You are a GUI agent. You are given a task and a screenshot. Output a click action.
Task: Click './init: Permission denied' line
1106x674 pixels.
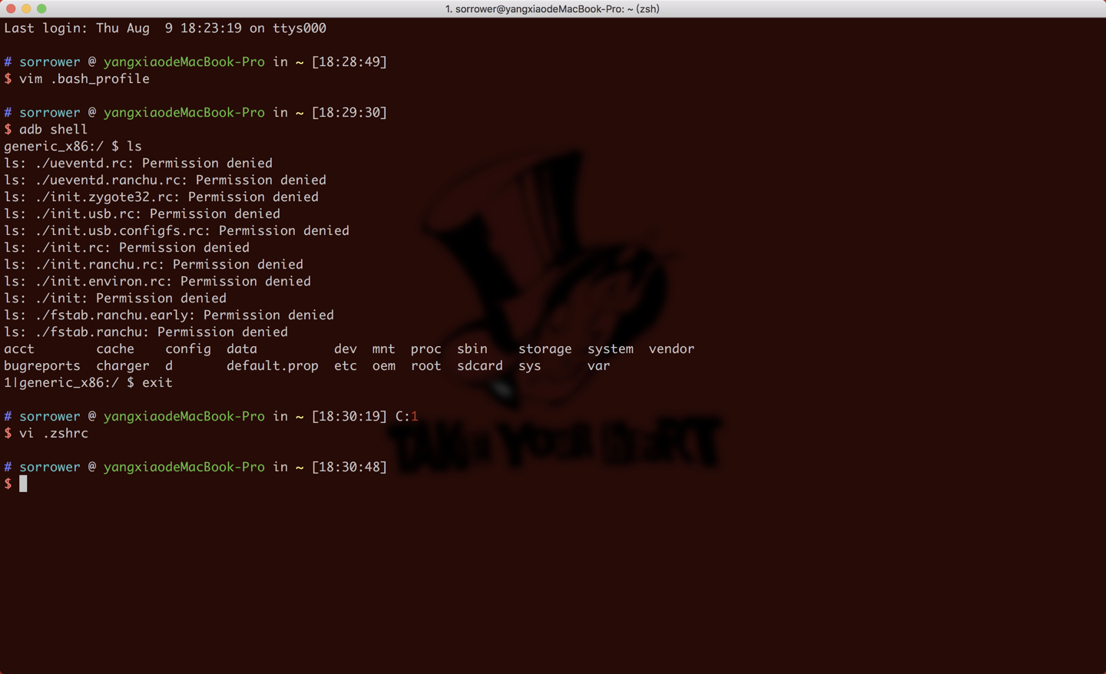pyautogui.click(x=115, y=299)
